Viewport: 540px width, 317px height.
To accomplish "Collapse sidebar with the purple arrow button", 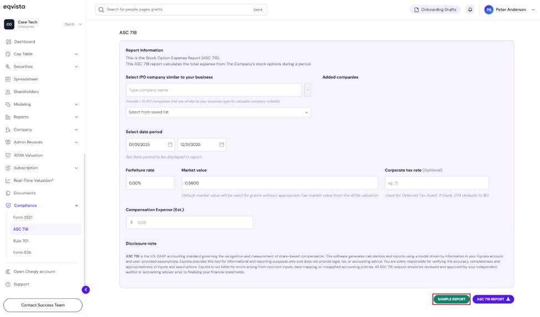I will pyautogui.click(x=86, y=290).
